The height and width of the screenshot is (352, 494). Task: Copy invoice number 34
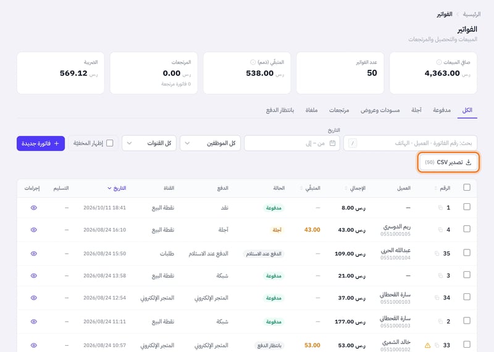437,298
